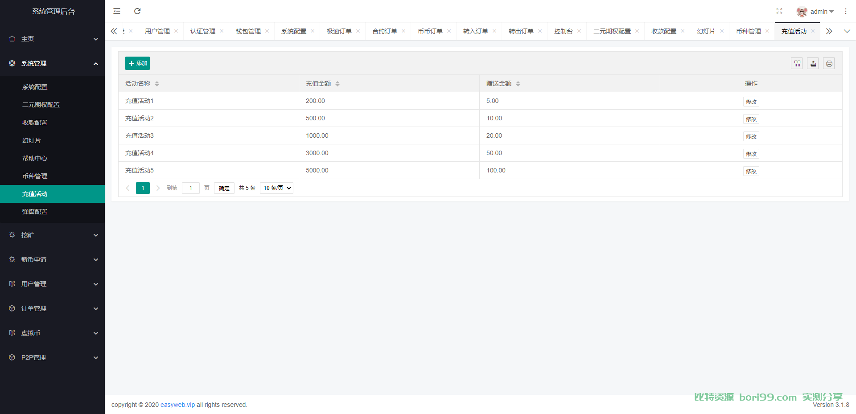Expand the 订单管理 menu chevron
The height and width of the screenshot is (414, 856).
click(95, 308)
